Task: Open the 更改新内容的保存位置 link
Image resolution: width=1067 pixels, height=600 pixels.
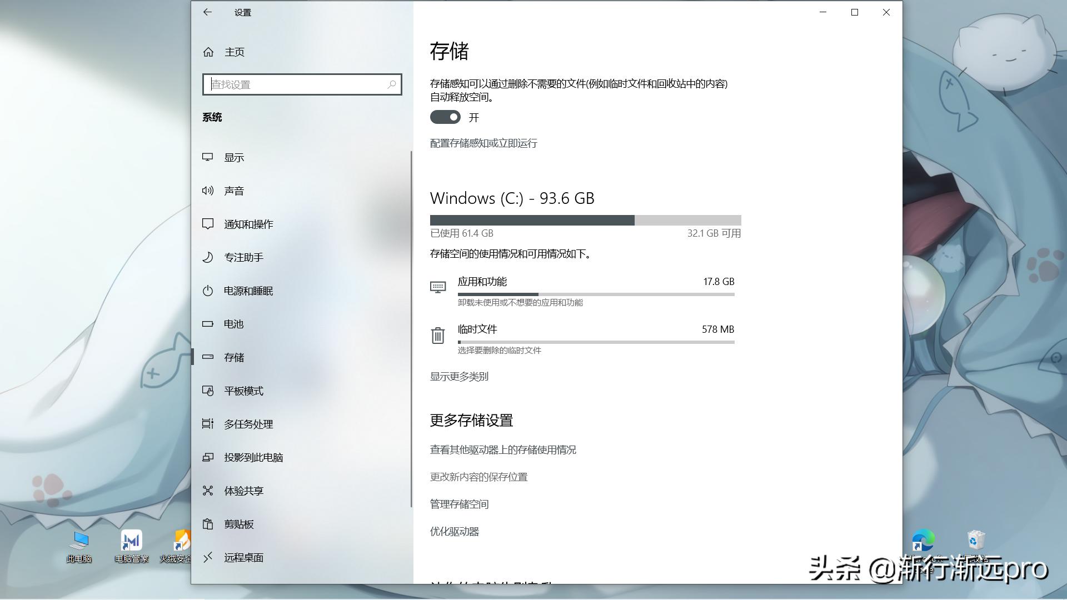Action: click(478, 477)
